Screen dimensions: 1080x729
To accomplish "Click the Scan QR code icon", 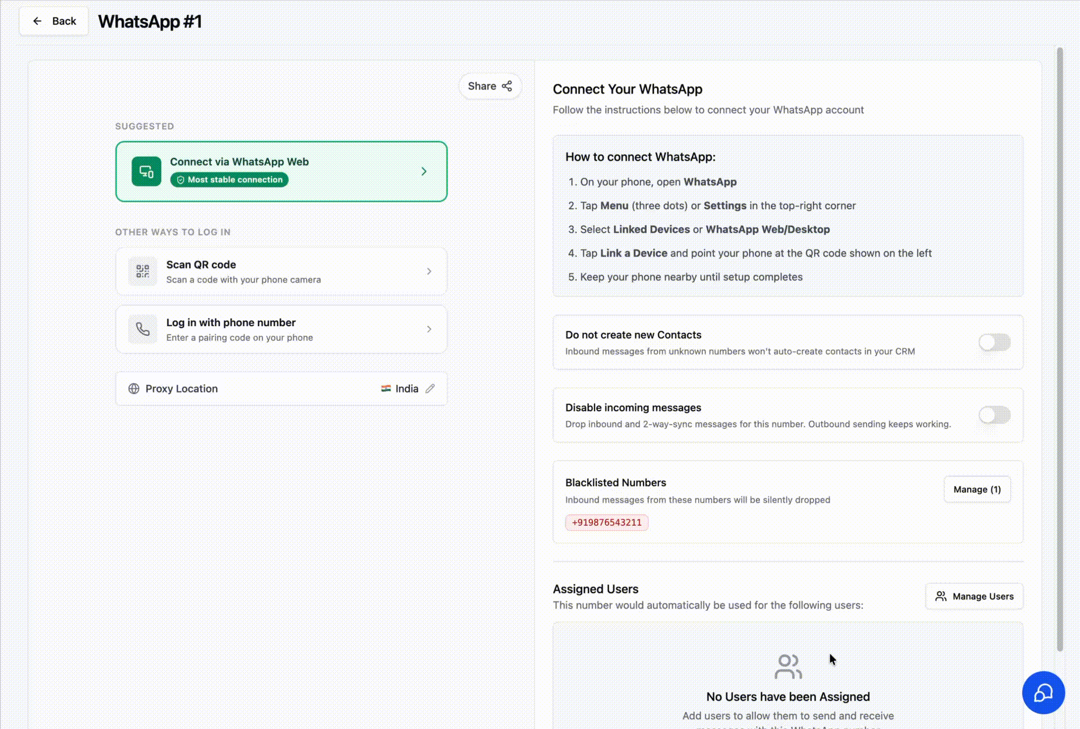I will pos(143,271).
